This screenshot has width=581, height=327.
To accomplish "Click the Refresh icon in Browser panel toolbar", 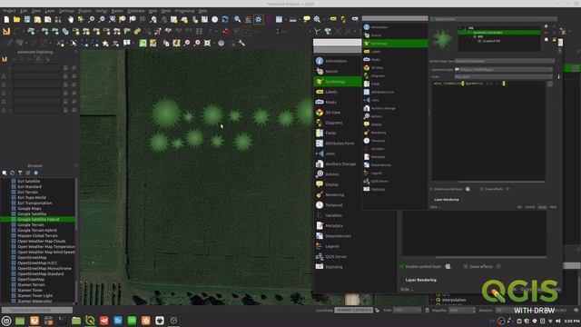I will coord(12,173).
